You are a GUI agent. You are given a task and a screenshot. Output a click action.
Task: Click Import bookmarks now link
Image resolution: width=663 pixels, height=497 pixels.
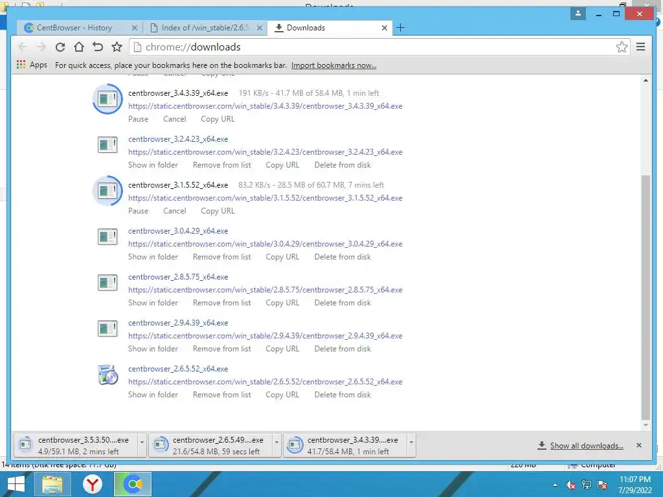(333, 65)
